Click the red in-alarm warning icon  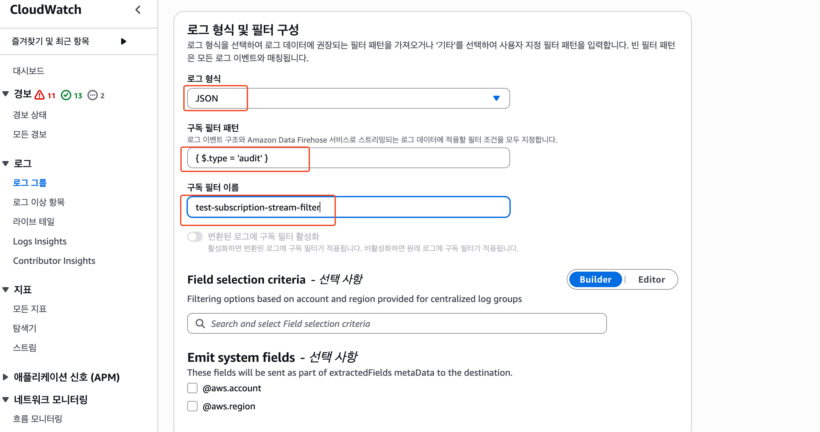[40, 95]
